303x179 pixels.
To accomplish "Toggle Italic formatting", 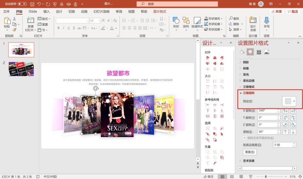I will (x=64, y=28).
